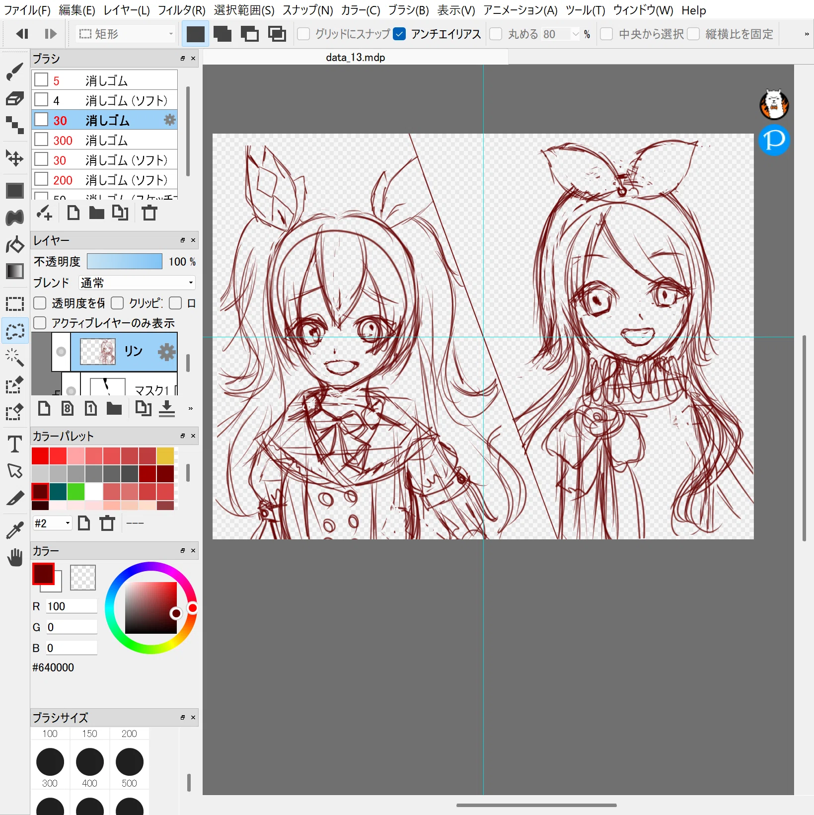814x815 pixels.
Task: Select the 300 消しゴム brush
Action: 105,140
